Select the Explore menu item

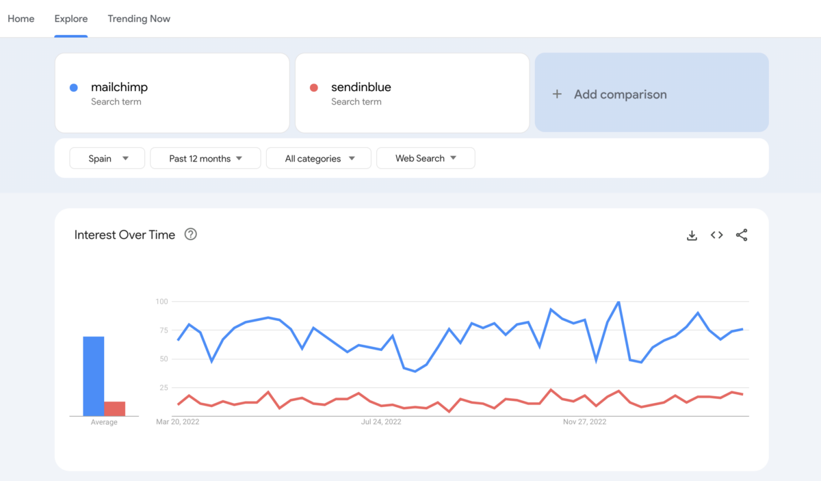coord(70,18)
